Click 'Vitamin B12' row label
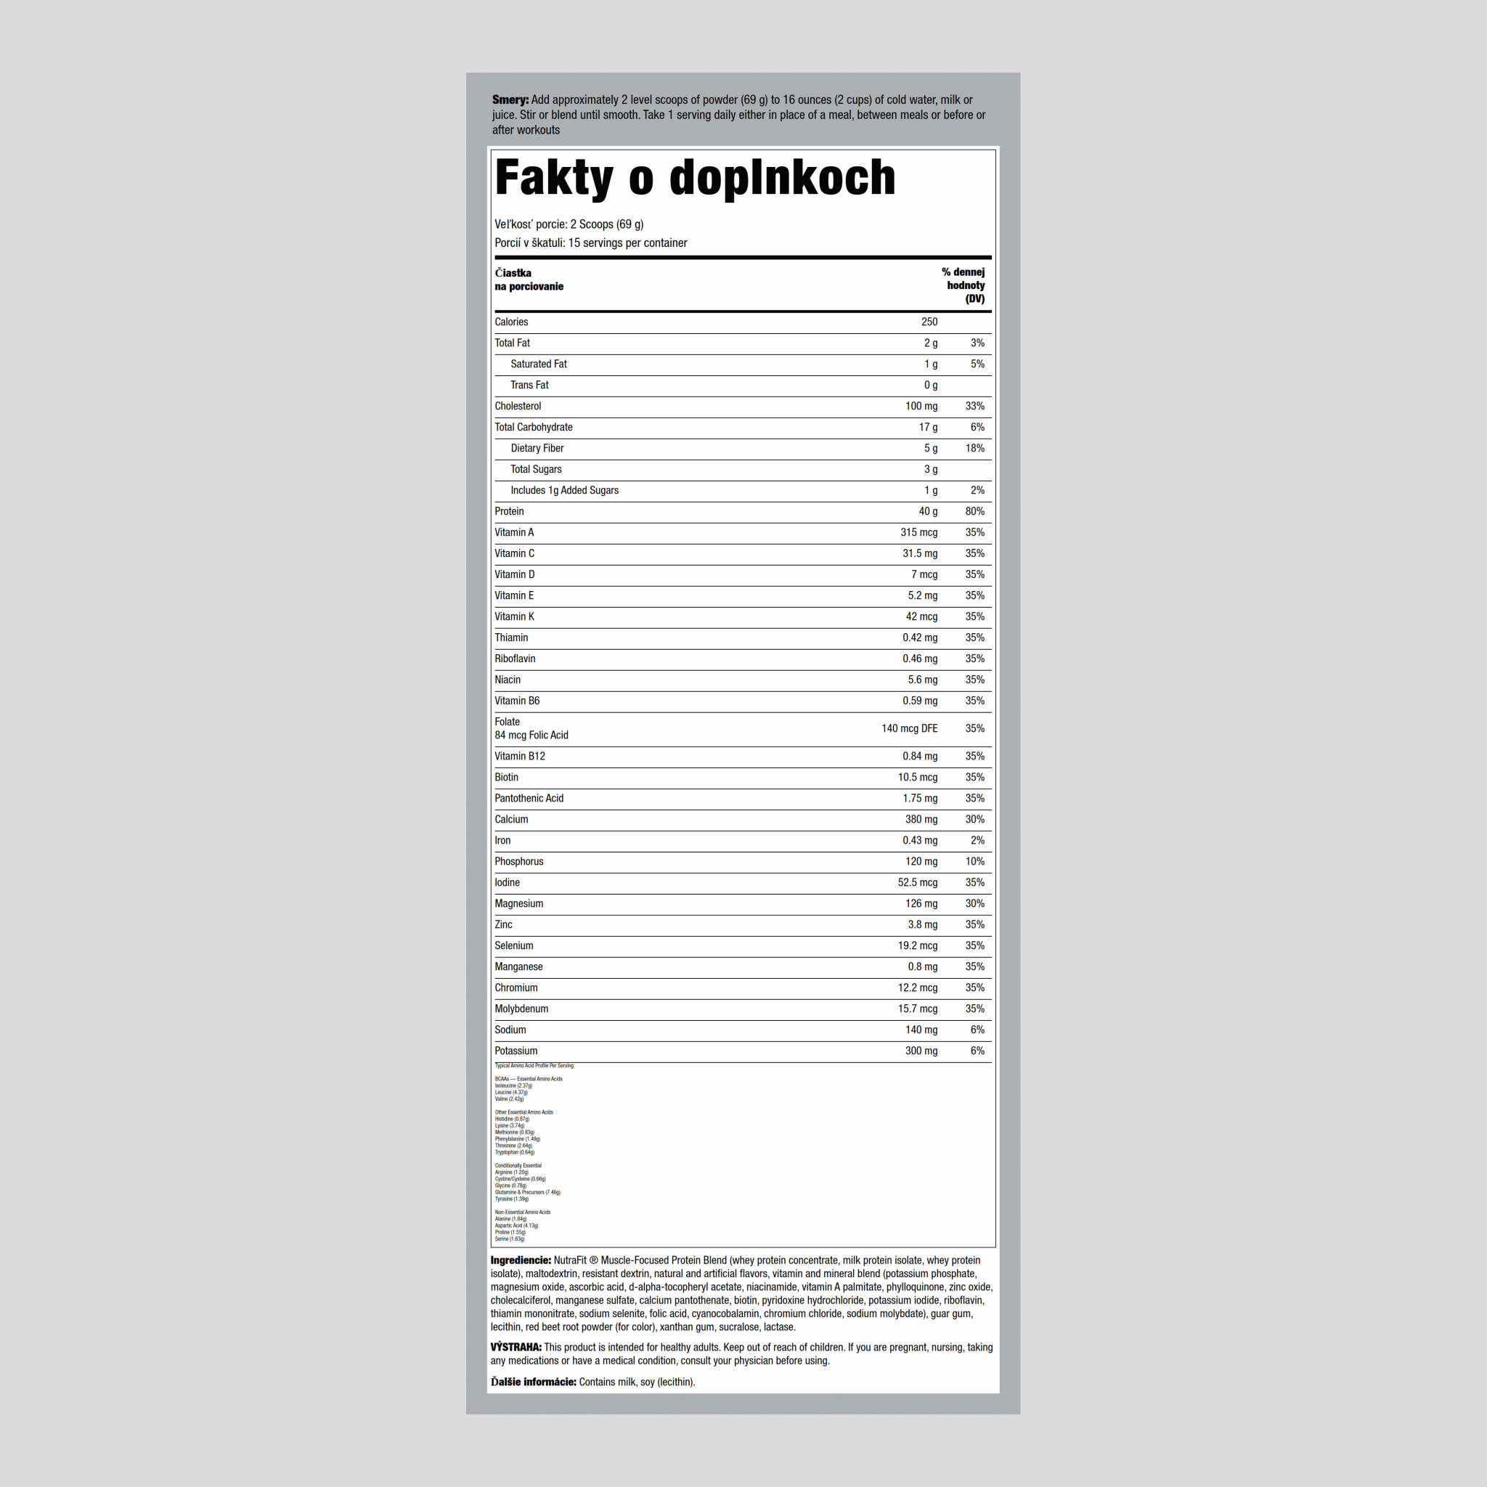 (520, 756)
